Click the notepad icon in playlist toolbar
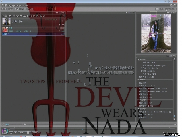182x137 pixels. coord(6,16)
